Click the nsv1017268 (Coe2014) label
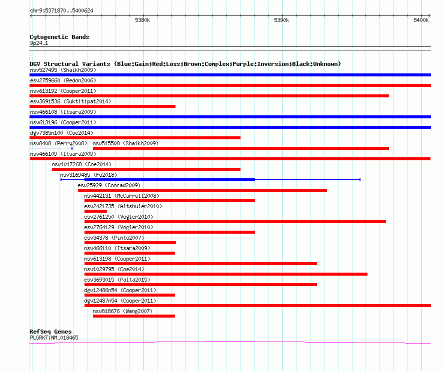445x371 pixels. tap(81, 164)
